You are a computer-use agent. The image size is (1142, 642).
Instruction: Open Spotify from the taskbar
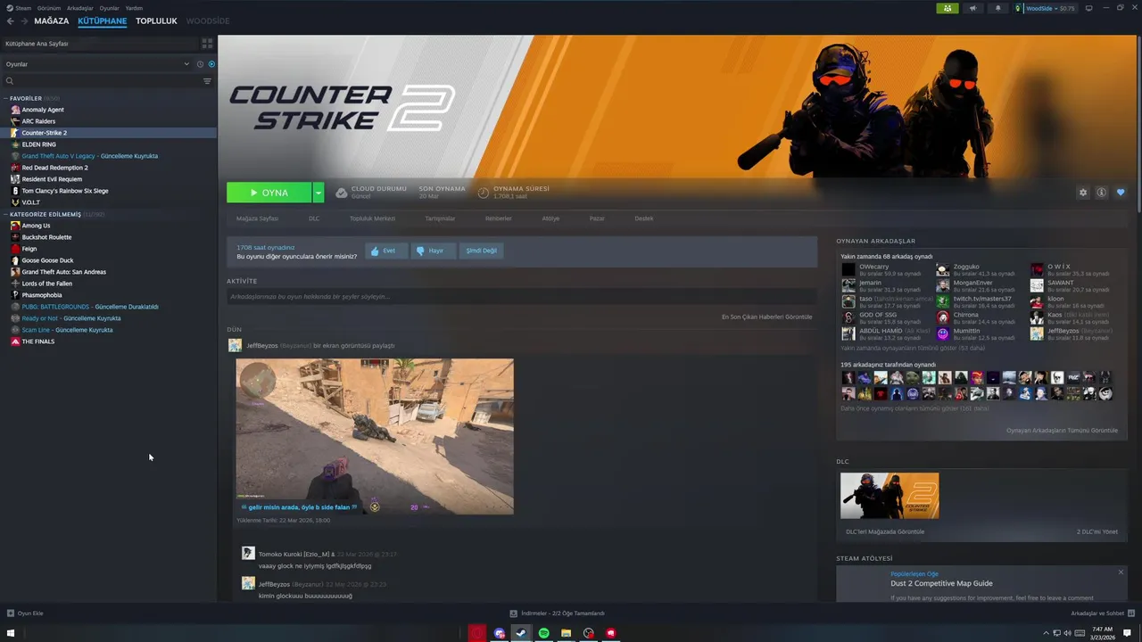tap(543, 633)
